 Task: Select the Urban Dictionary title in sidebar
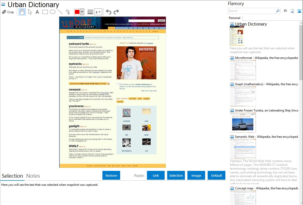[x=251, y=24]
